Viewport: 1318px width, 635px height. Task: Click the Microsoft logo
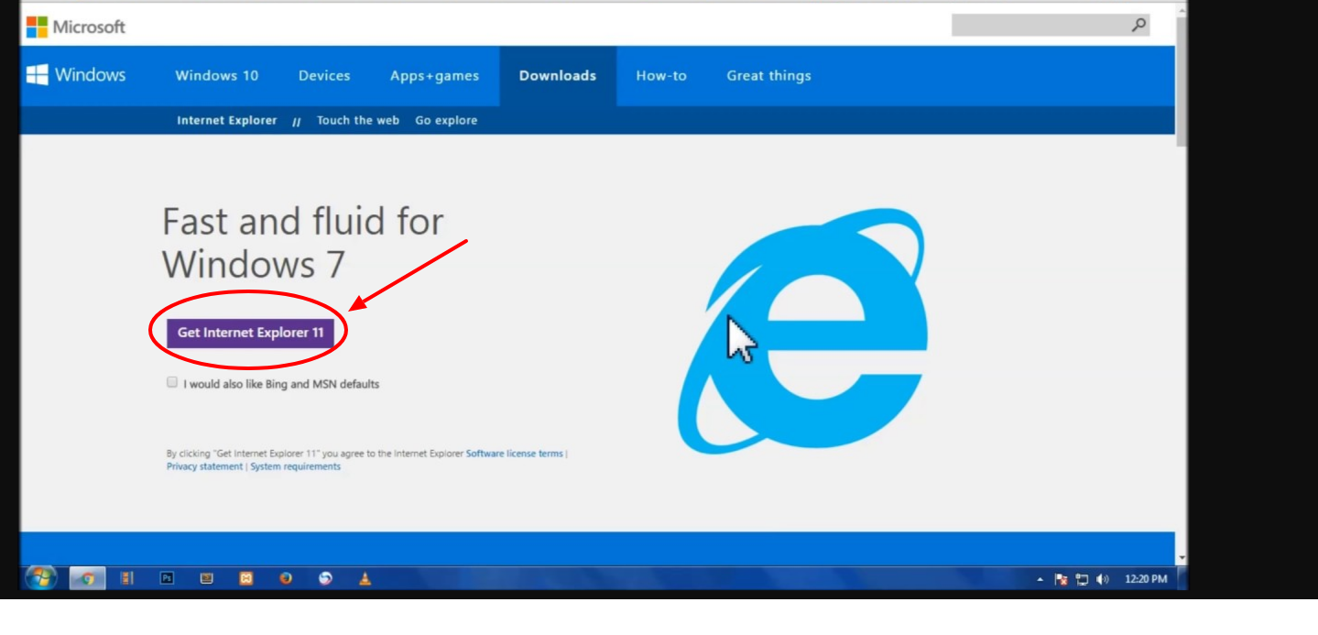click(x=76, y=27)
